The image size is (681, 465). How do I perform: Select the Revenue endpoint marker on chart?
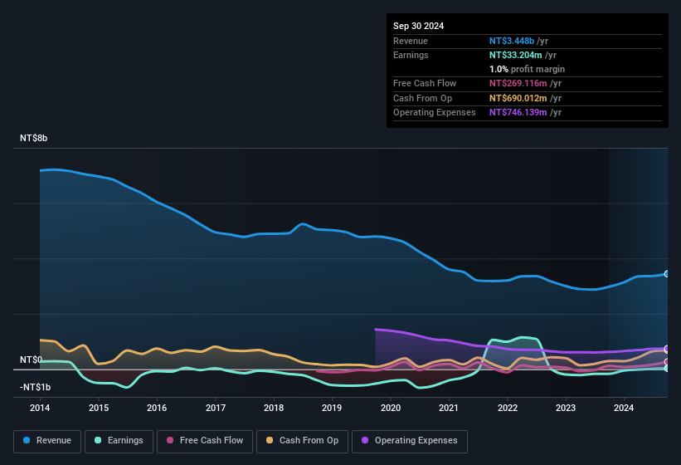pos(667,274)
